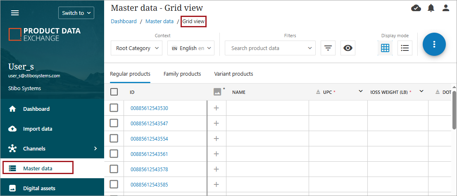Click the Search product data field
This screenshot has width=457, height=196.
click(267, 48)
